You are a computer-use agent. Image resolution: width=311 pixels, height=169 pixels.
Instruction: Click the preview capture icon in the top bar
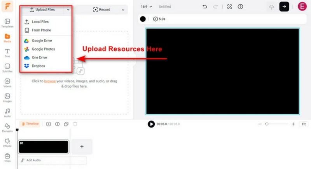coord(229,7)
